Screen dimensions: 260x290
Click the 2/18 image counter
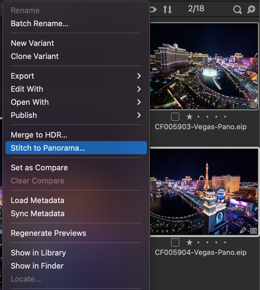tap(196, 9)
